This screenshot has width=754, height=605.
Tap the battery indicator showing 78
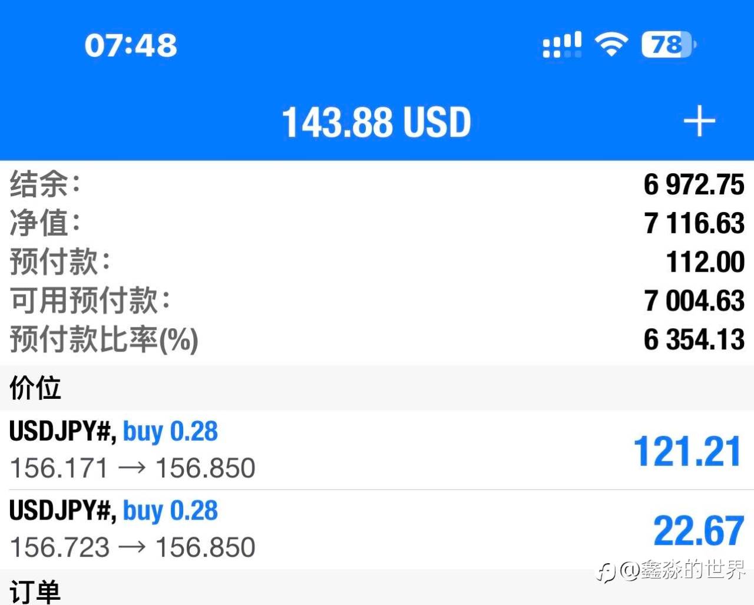click(668, 44)
